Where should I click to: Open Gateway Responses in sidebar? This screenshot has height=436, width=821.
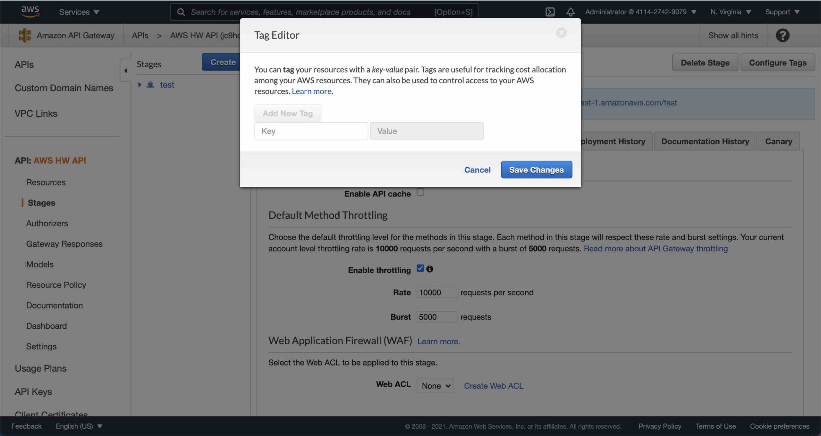pos(64,244)
